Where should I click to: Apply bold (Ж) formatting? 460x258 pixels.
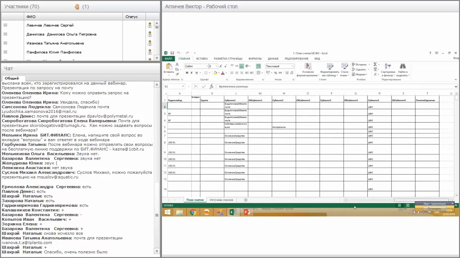pyautogui.click(x=187, y=73)
